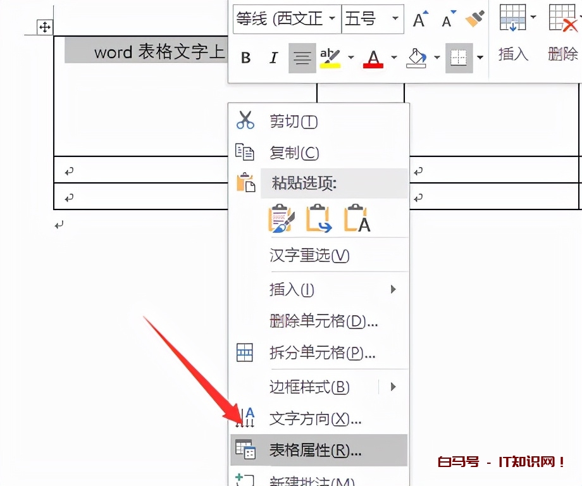582x486 pixels.
Task: Click the table move handle
Action: [x=44, y=27]
